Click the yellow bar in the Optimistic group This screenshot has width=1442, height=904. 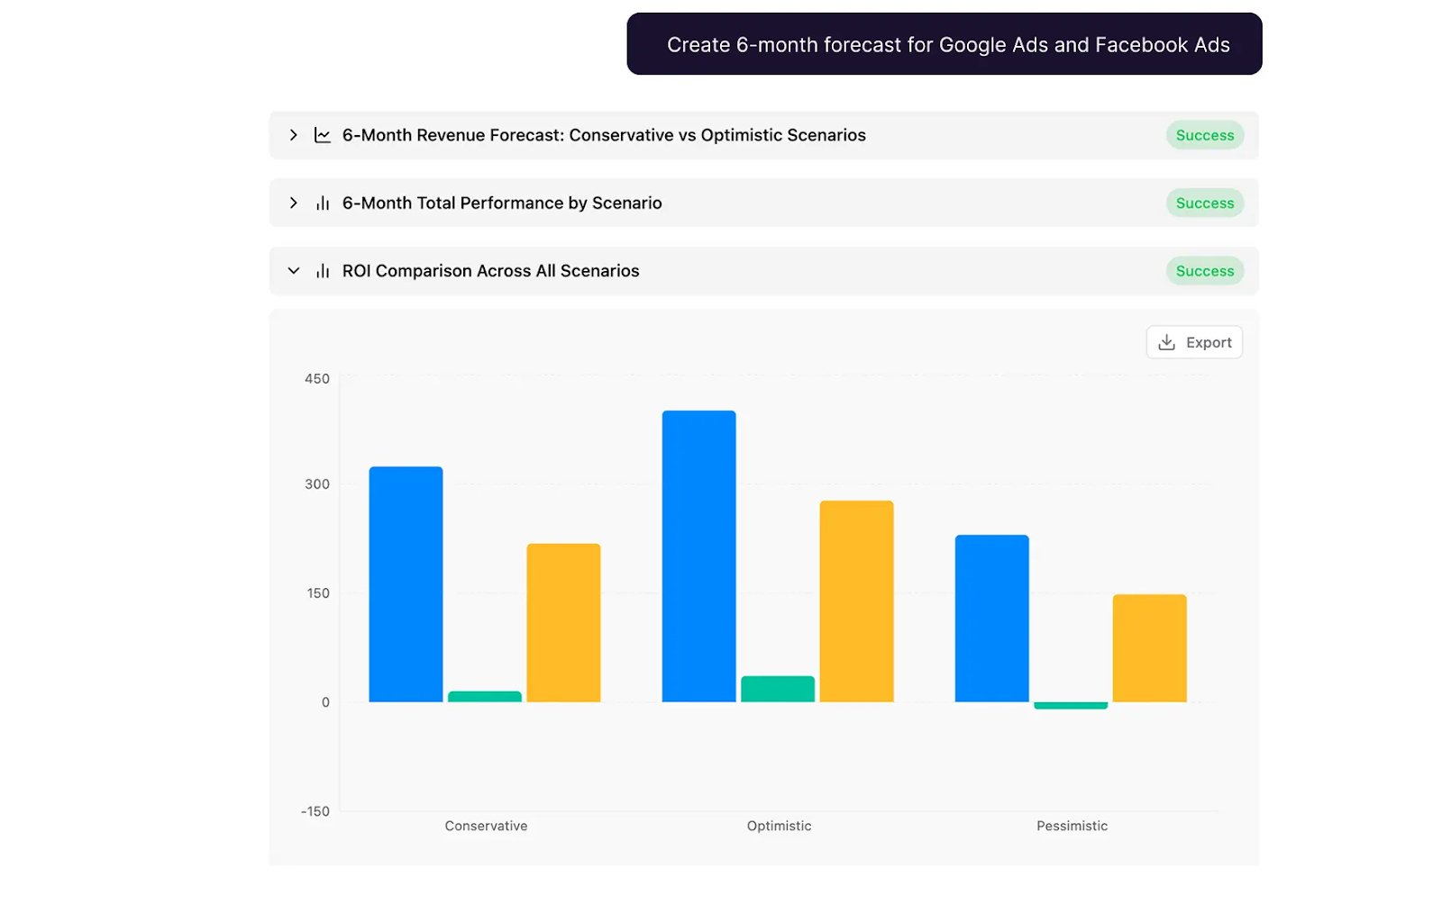pyautogui.click(x=856, y=601)
